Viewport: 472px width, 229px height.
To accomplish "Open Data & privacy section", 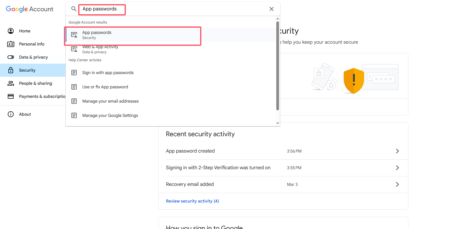I will pos(33,57).
